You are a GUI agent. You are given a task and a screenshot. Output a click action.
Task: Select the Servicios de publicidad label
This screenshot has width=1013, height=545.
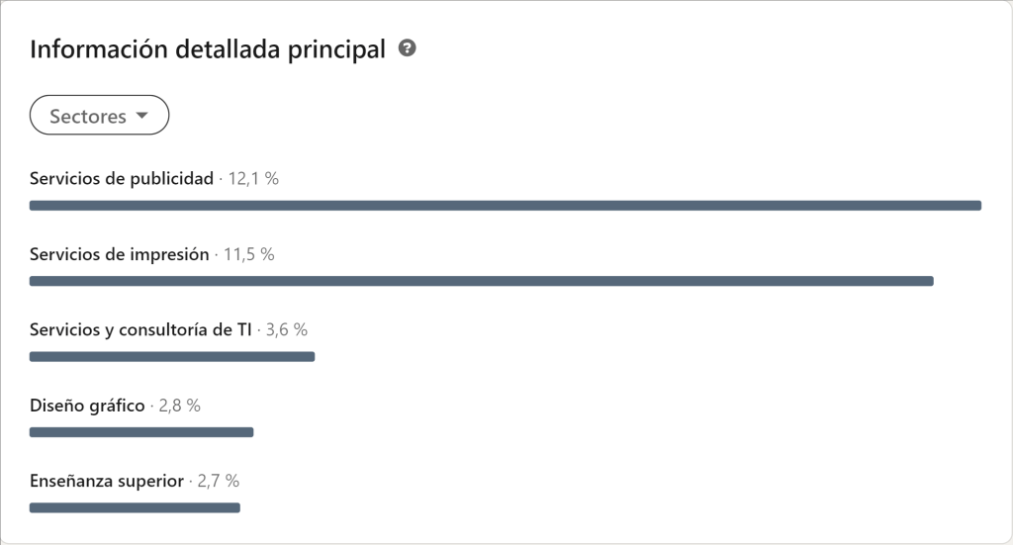point(122,179)
